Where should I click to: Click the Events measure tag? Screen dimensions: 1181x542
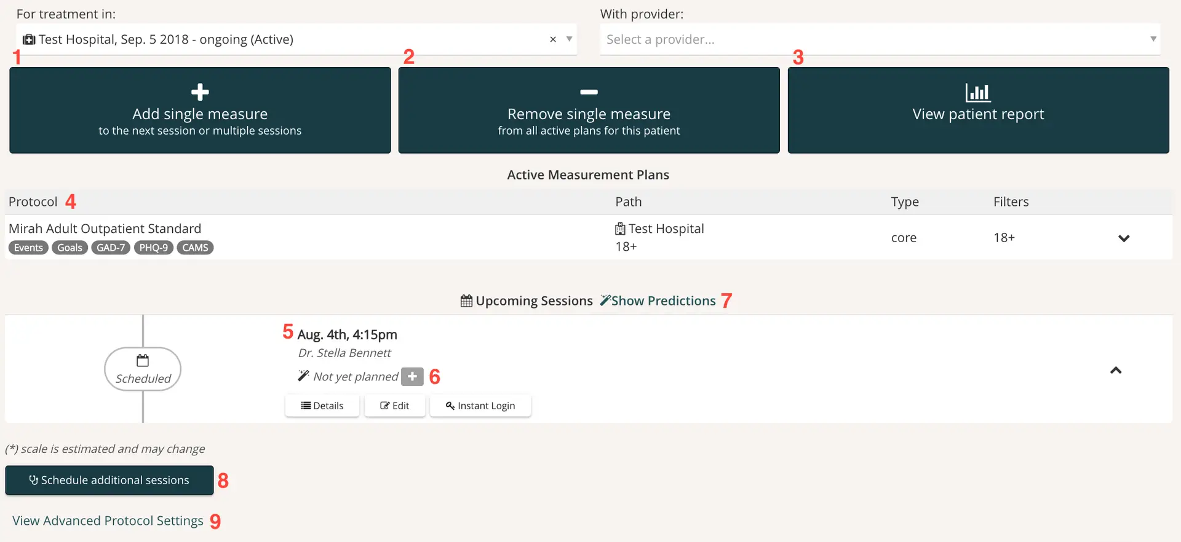click(x=28, y=248)
